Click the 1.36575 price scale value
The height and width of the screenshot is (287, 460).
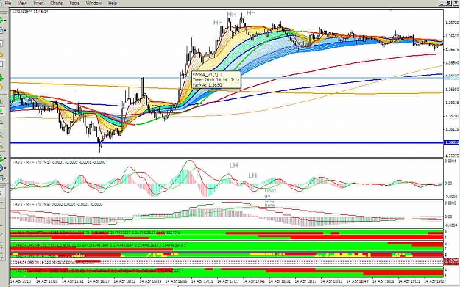(x=452, y=49)
